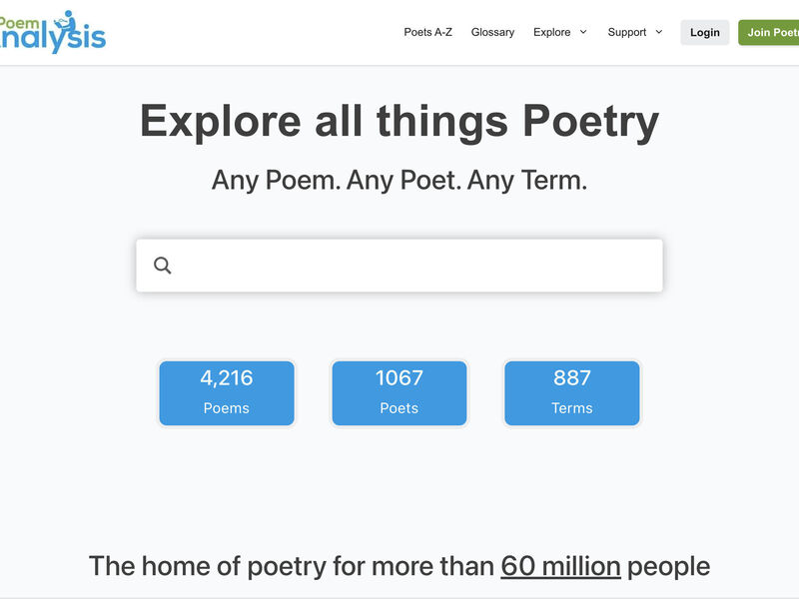The height and width of the screenshot is (599, 799).
Task: Select the Poets A-Z menu item
Action: tap(426, 32)
